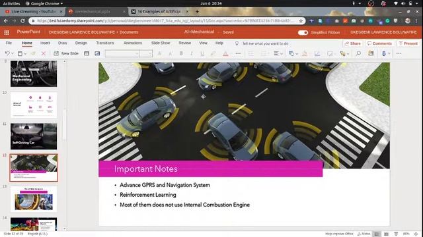
Task: Click the shape outline icon
Action: (x=317, y=53)
